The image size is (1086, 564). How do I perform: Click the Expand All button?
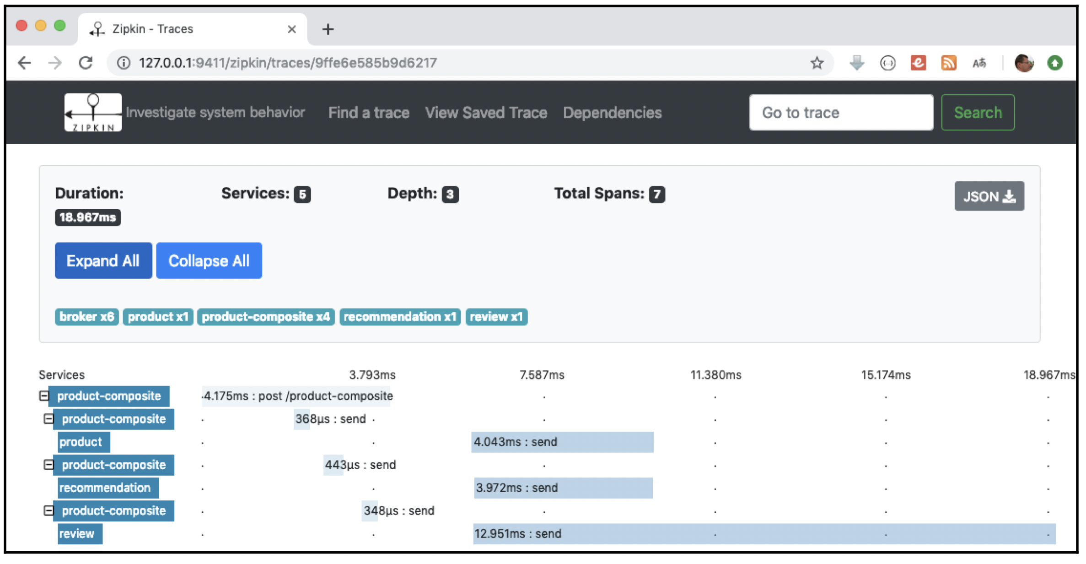[103, 260]
